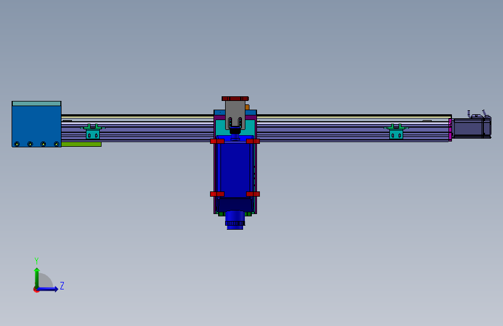Pick the blue spindle nose at the bottom
The image size is (503, 326).
point(235,220)
